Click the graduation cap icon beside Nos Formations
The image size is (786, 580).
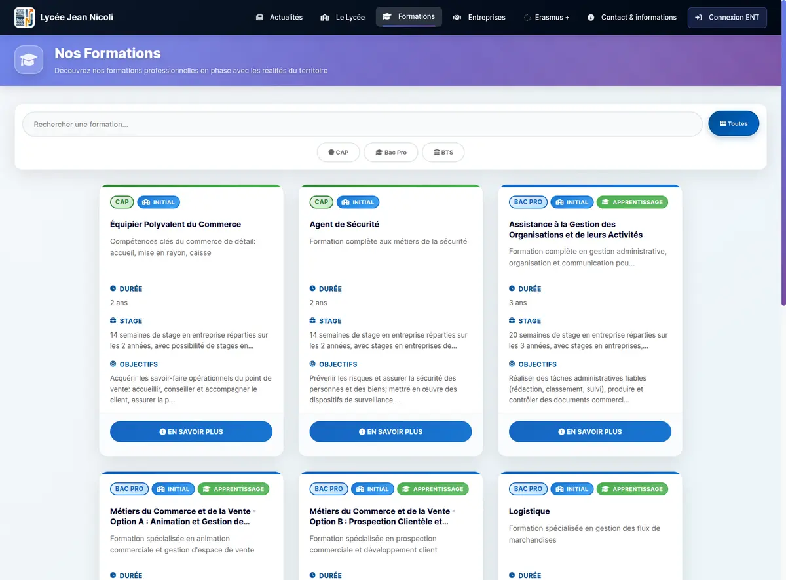click(x=29, y=60)
